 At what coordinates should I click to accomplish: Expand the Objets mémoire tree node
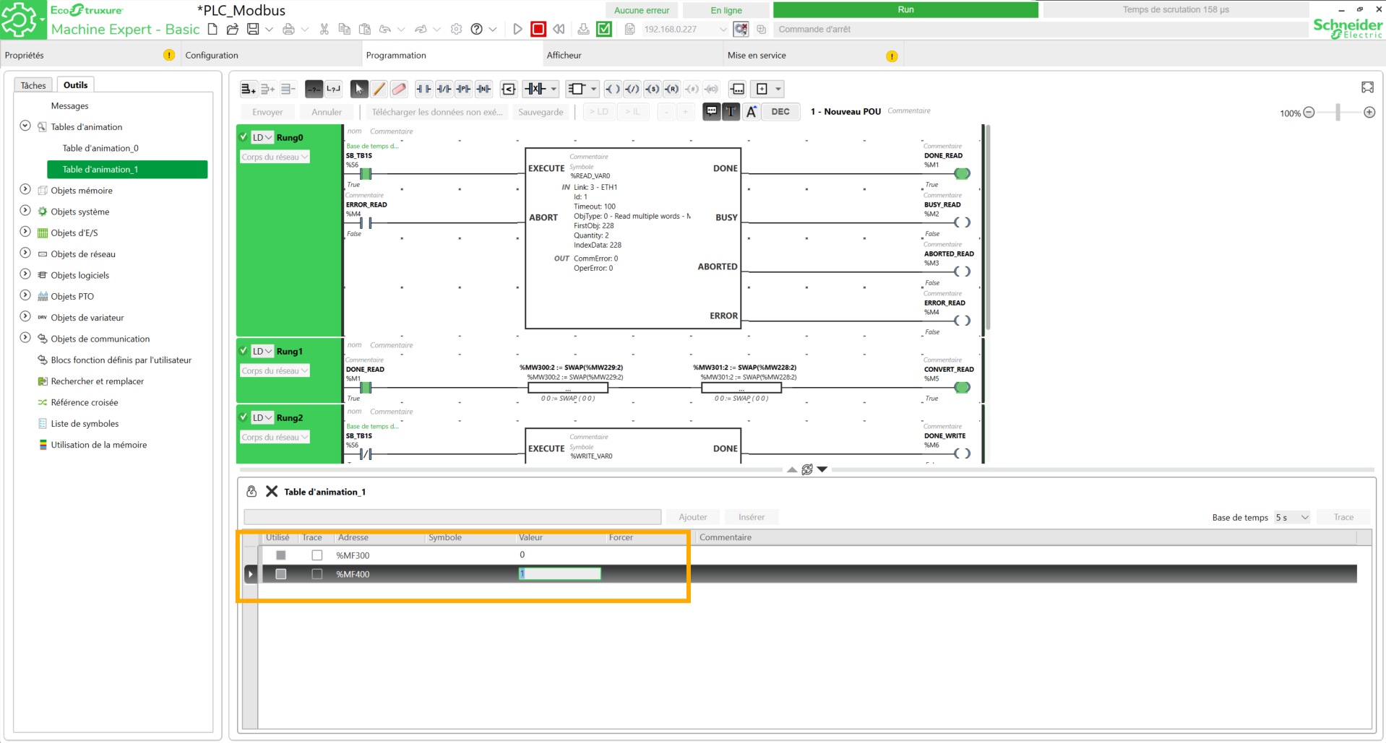(25, 190)
